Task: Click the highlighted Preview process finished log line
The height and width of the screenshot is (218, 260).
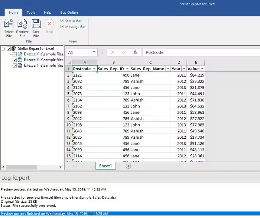Action: coord(130,214)
